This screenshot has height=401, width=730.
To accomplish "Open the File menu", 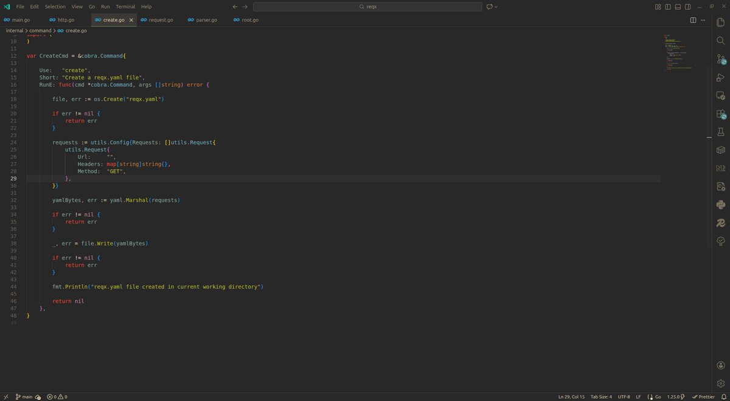I will [21, 7].
